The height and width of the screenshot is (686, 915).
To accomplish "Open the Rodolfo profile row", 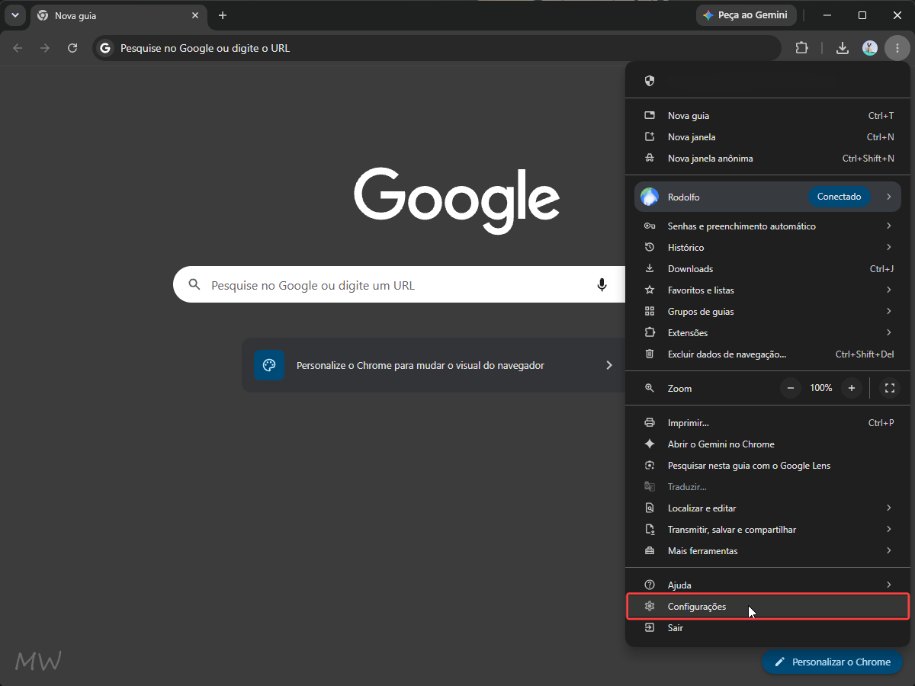I will click(768, 197).
